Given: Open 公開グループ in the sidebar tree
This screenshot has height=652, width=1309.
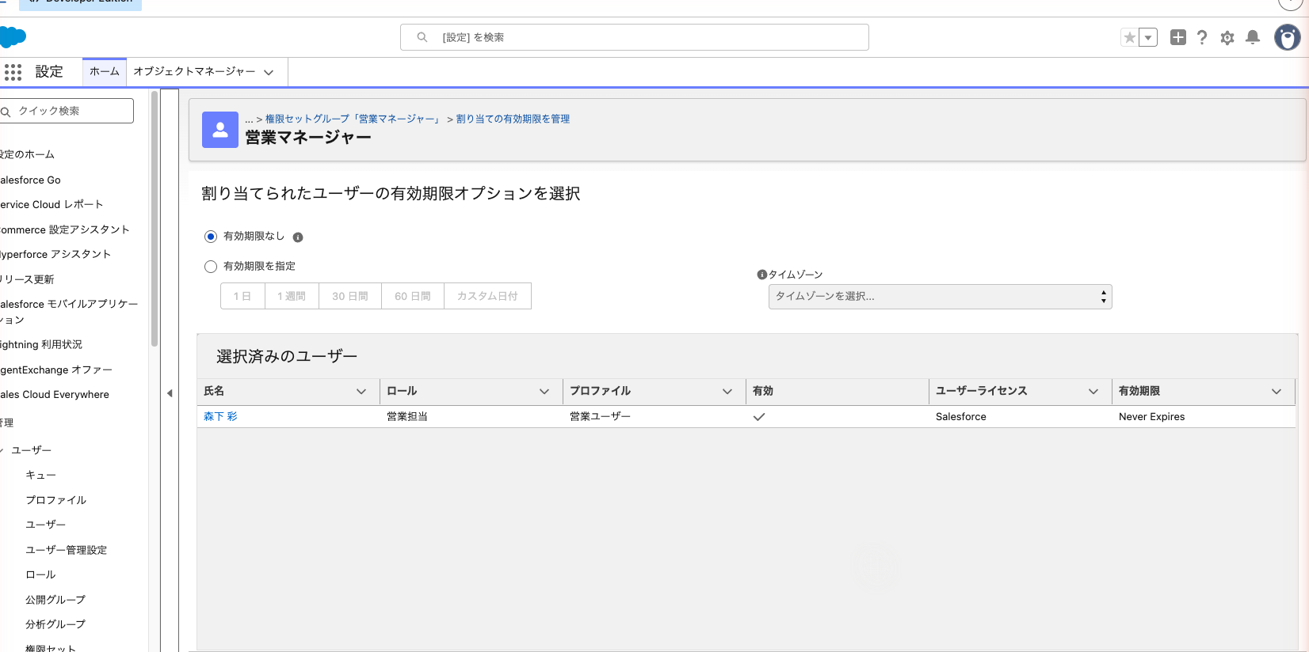Looking at the screenshot, I should [55, 600].
